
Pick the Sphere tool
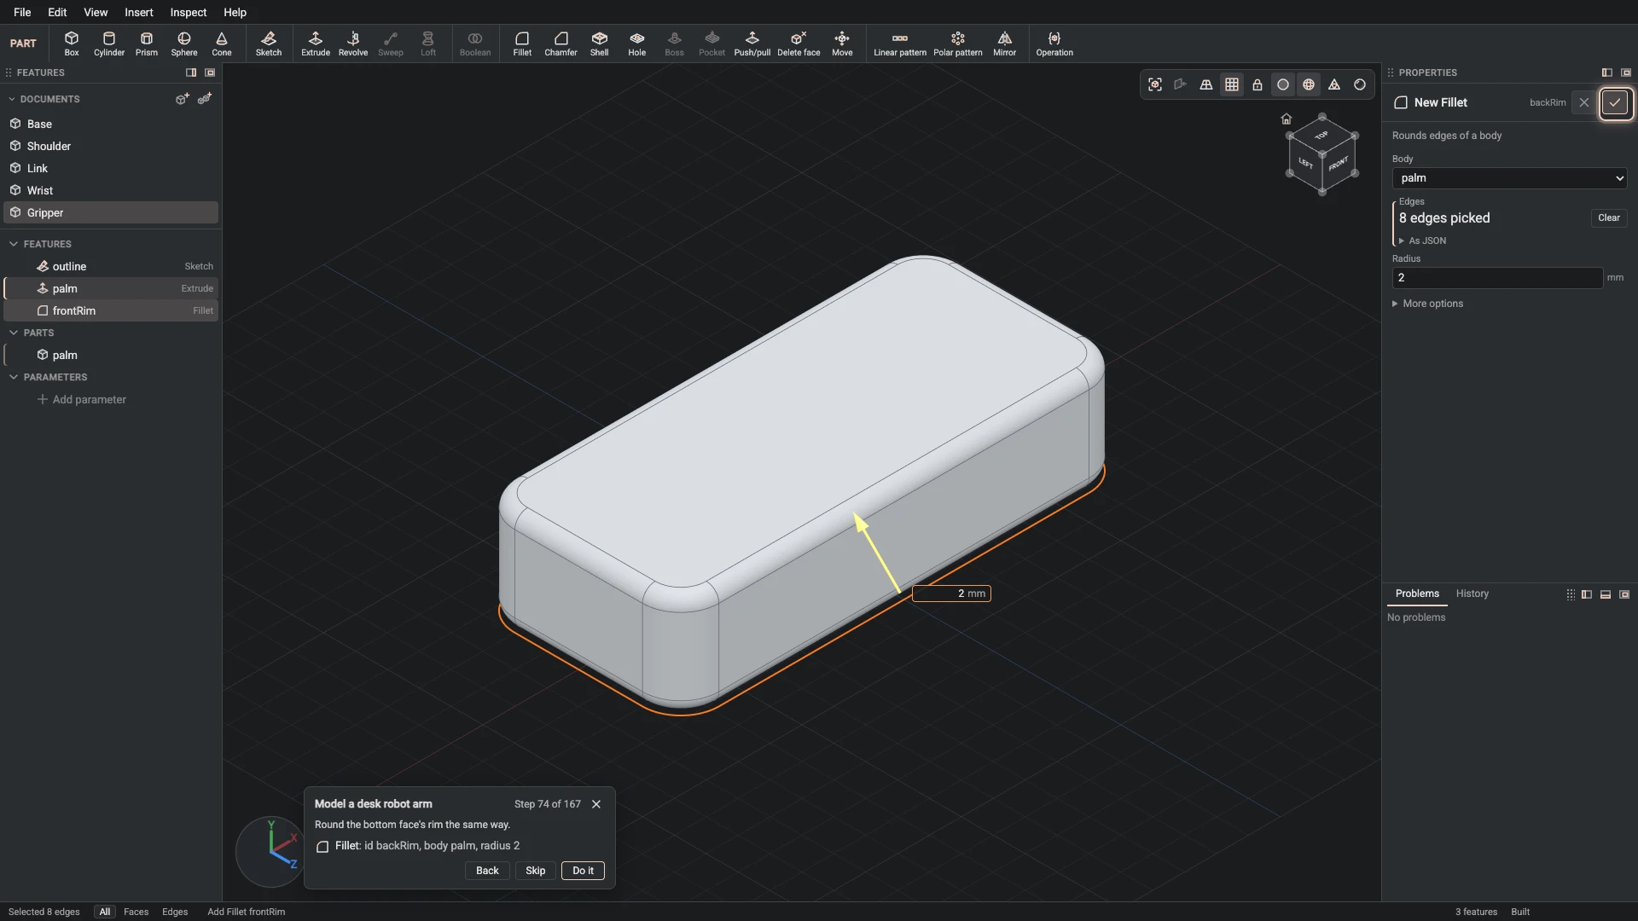pos(184,43)
